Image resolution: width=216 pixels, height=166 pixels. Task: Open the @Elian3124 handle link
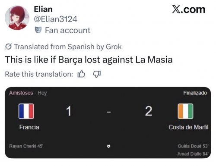(x=56, y=19)
